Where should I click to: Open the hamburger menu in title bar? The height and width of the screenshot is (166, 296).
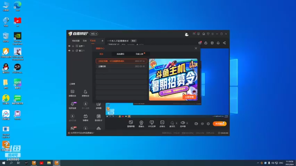point(212,34)
